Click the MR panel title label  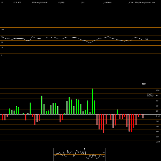(144, 84)
